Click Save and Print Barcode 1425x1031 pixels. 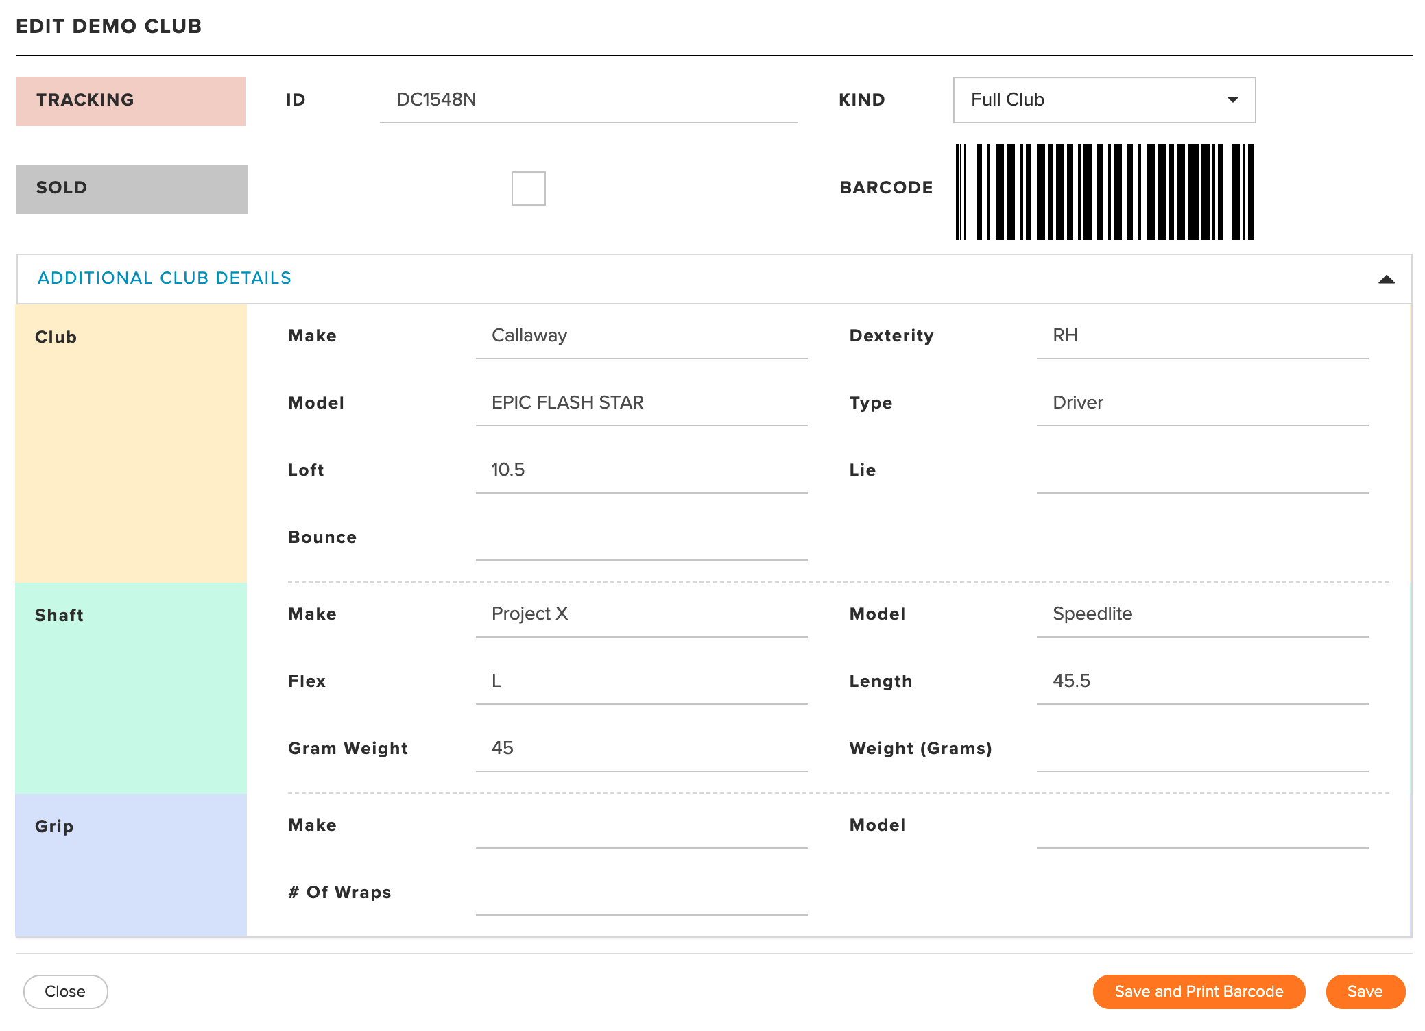pyautogui.click(x=1199, y=991)
